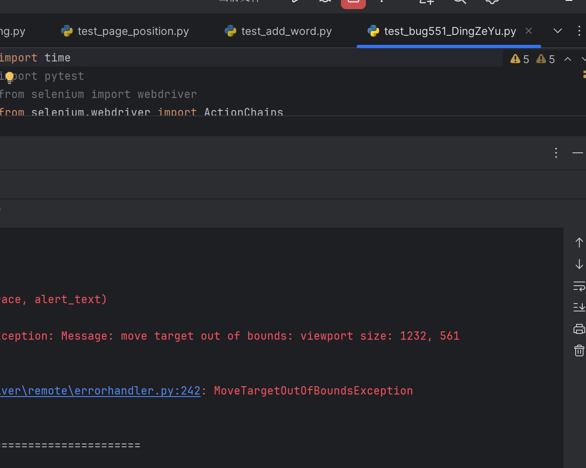Click yellow warning marker on error stripe
Screen dimensions: 586x468
584,74
